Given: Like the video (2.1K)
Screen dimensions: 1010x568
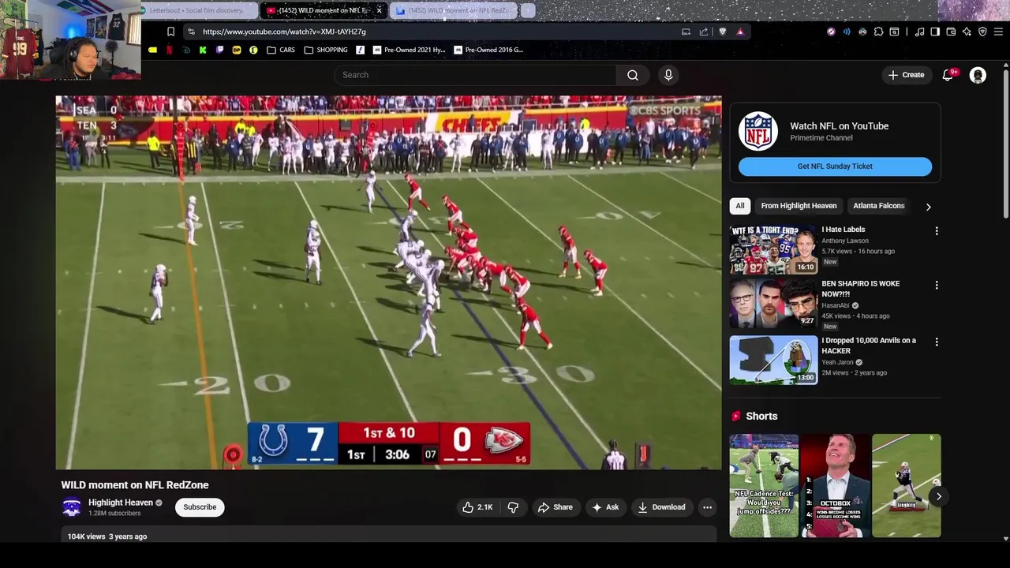Looking at the screenshot, I should point(477,507).
